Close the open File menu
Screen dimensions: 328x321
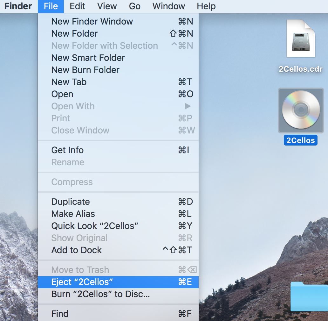tap(51, 6)
